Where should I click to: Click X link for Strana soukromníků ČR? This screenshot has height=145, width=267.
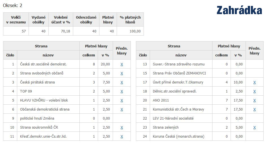(122, 127)
